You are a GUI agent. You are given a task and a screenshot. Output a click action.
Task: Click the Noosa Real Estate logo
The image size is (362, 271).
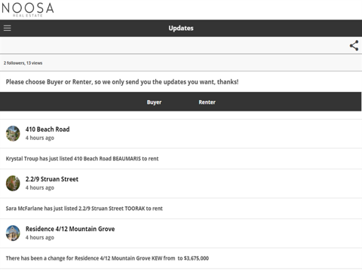pos(28,10)
